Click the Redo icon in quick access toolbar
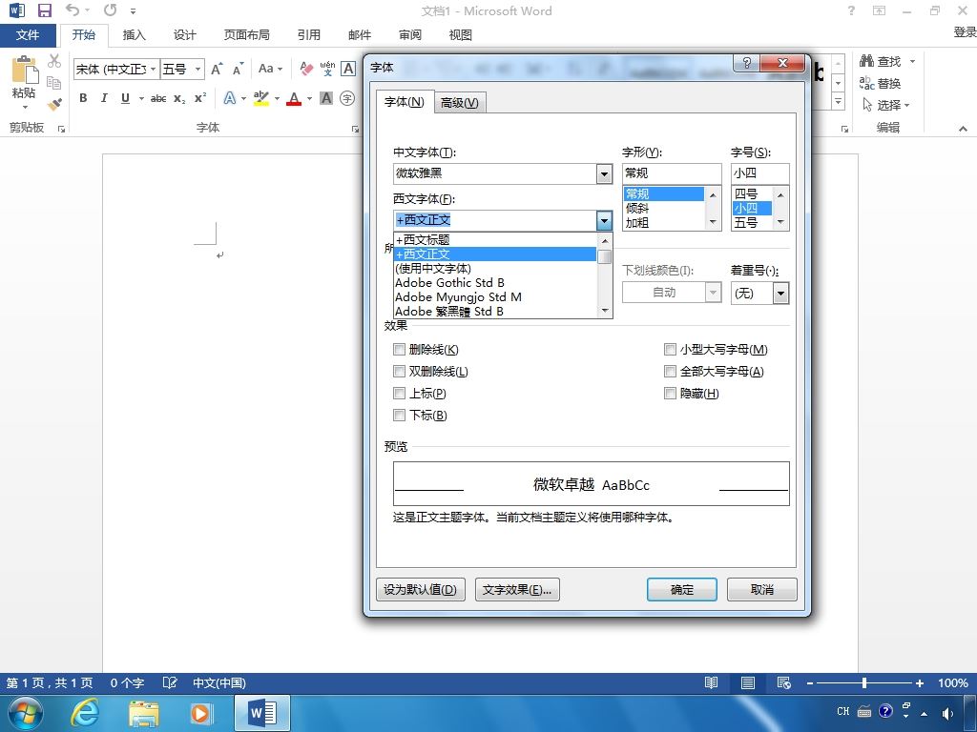The image size is (977, 732). (x=111, y=10)
